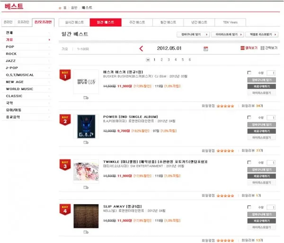The height and width of the screenshot is (243, 284).
Task: Click delivery truck icon under B.A.P POWER album
Action: (x=86, y=143)
